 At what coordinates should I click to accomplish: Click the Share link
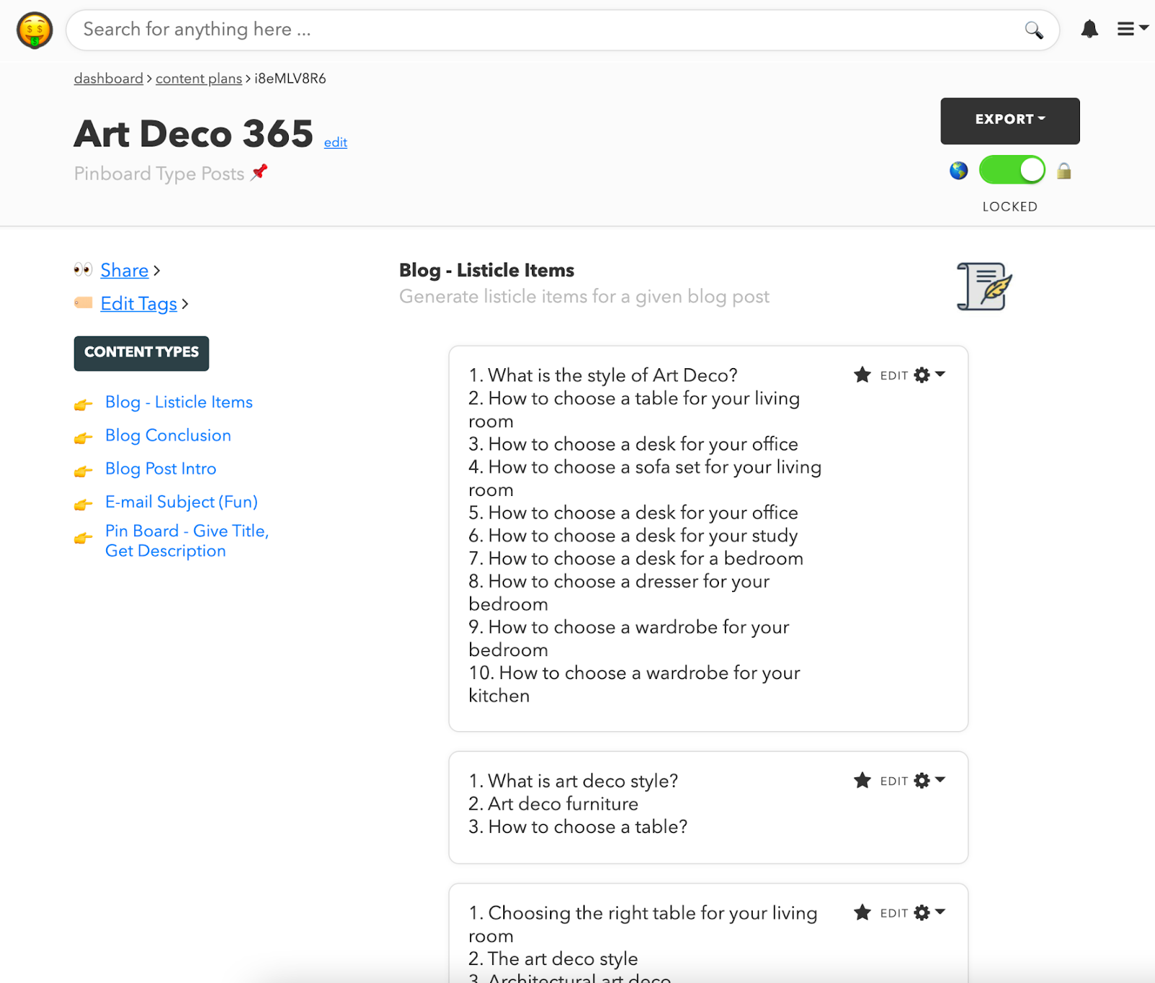pos(124,270)
